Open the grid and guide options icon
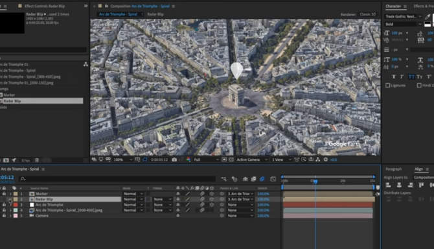 137,160
